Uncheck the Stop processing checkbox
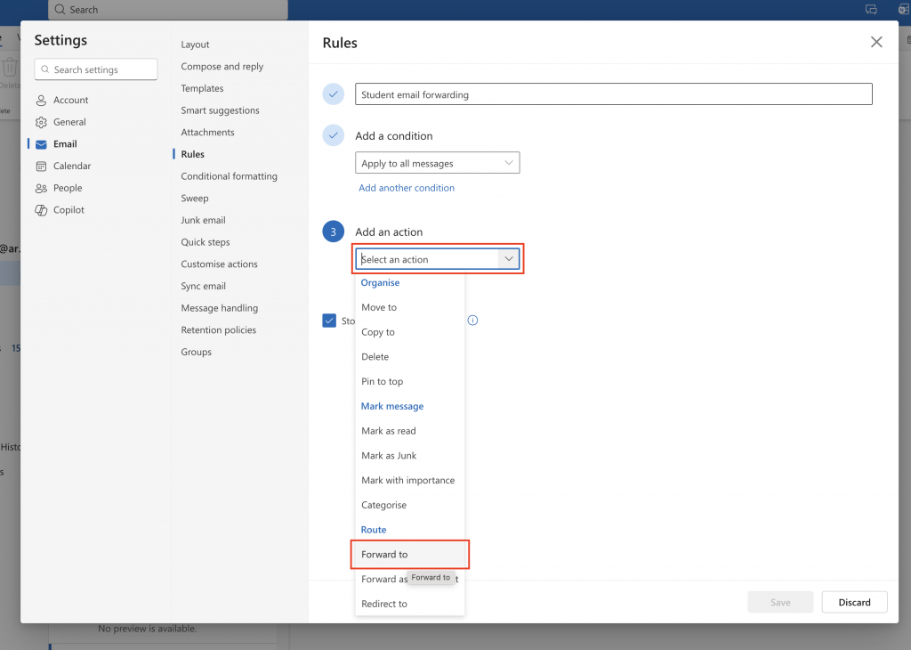This screenshot has width=911, height=650. (x=328, y=320)
